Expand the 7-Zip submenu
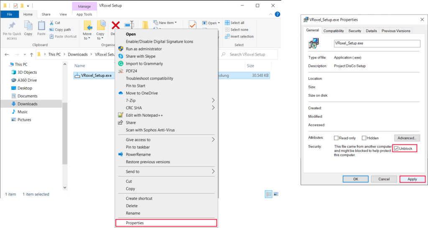This screenshot has width=428, height=228. (166, 100)
